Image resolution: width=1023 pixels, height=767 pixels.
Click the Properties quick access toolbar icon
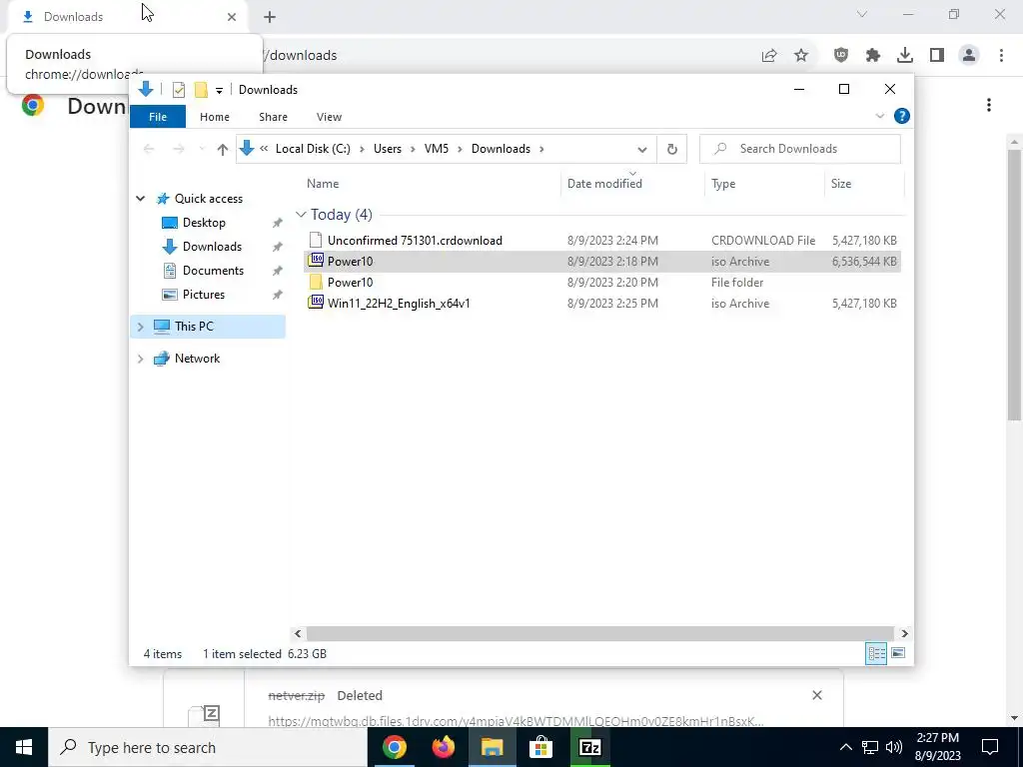point(179,89)
